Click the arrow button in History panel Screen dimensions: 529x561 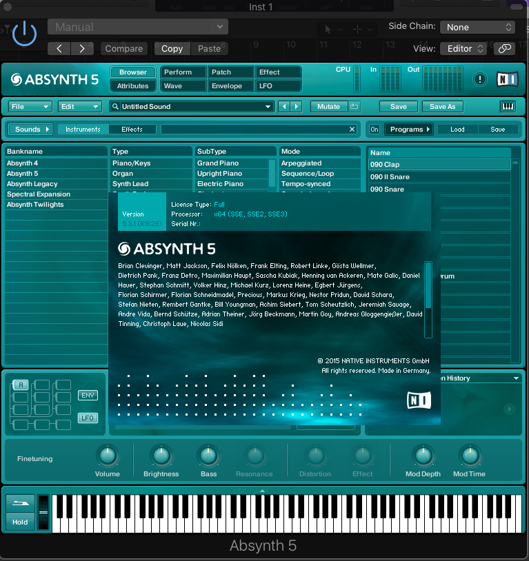pyautogui.click(x=509, y=409)
